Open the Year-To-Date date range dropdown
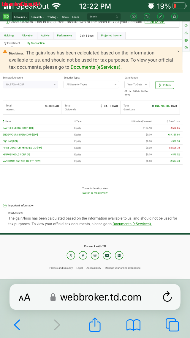 (x=137, y=85)
